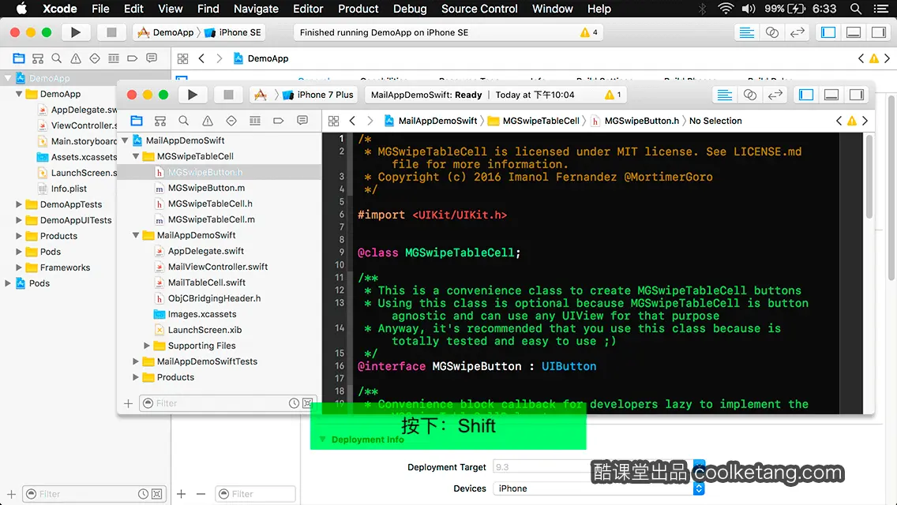Collapse the MGSwipeTableCell folder

pyautogui.click(x=136, y=156)
